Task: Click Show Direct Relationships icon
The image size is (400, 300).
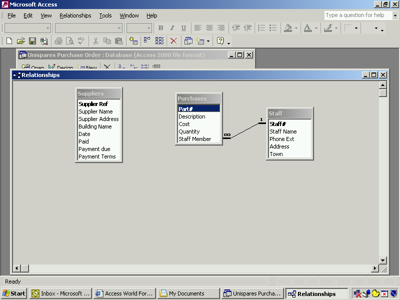Action: pos(147,41)
